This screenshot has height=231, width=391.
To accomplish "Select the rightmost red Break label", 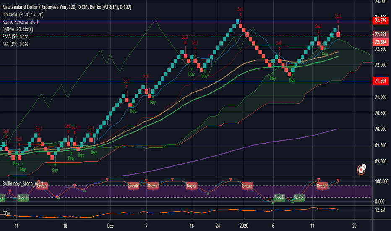I will point(322,186).
